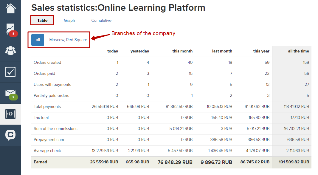Screen dimensions: 318x175
Task: Click commissions all time 16 732.21 RUB
Action: pyautogui.click(x=296, y=128)
